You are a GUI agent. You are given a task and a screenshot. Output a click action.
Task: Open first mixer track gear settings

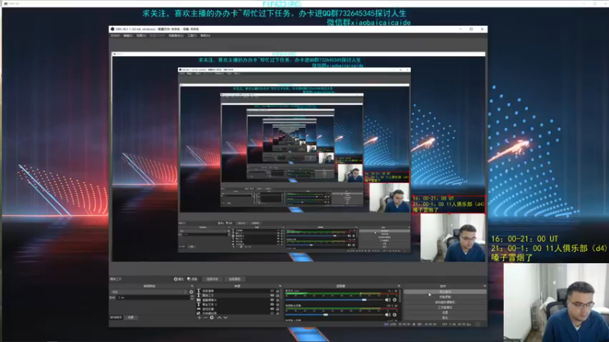pyautogui.click(x=394, y=299)
